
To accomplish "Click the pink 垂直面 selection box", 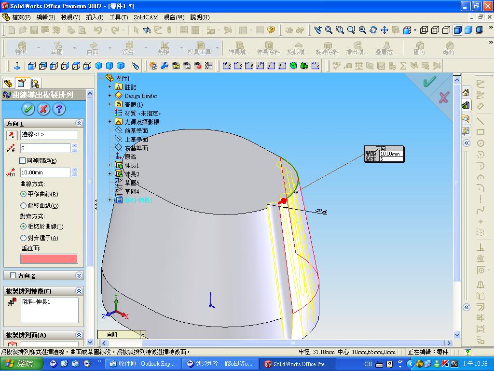I will pos(49,259).
